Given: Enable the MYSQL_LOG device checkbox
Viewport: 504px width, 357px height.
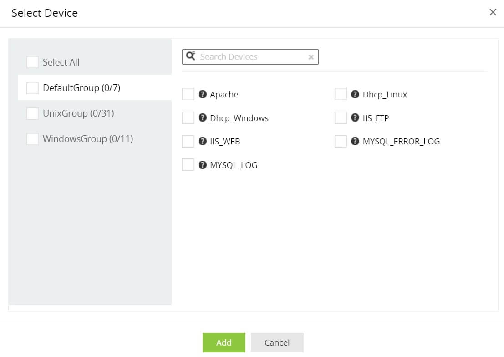Looking at the screenshot, I should coord(188,165).
